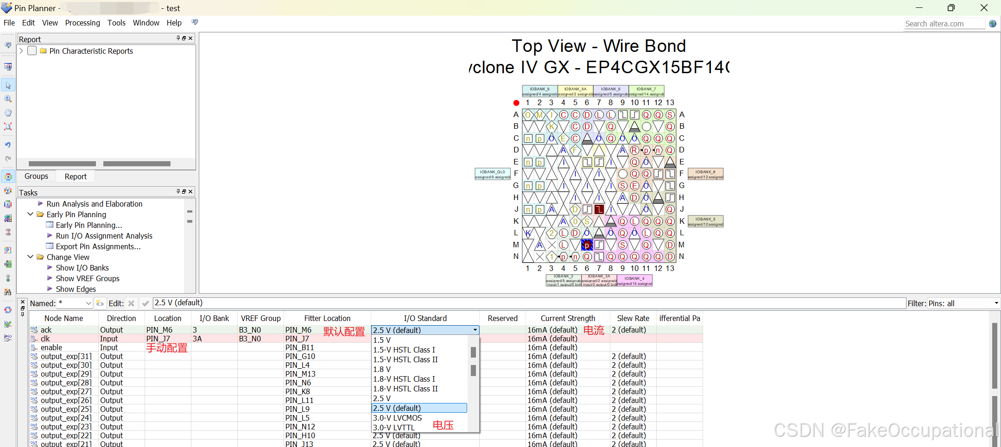Switch to the Report tab
The image size is (1001, 447).
coord(76,176)
